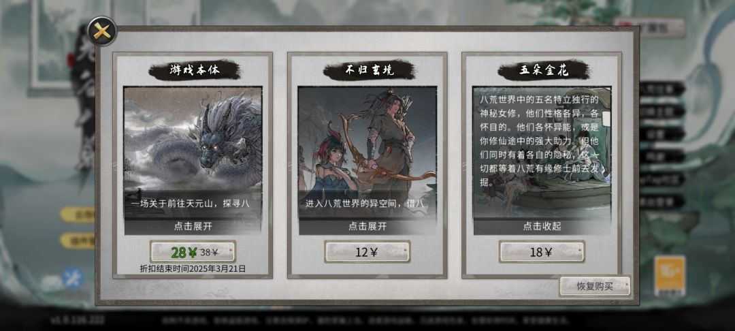Click the upper yellow button left of dialog
Viewport: 735px width, 331px height.
click(78, 215)
